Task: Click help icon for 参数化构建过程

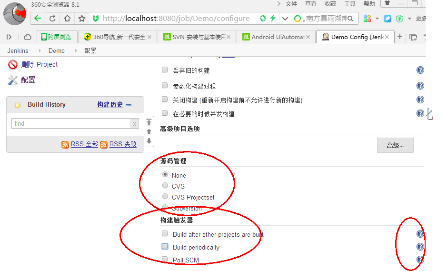Action: point(420,86)
